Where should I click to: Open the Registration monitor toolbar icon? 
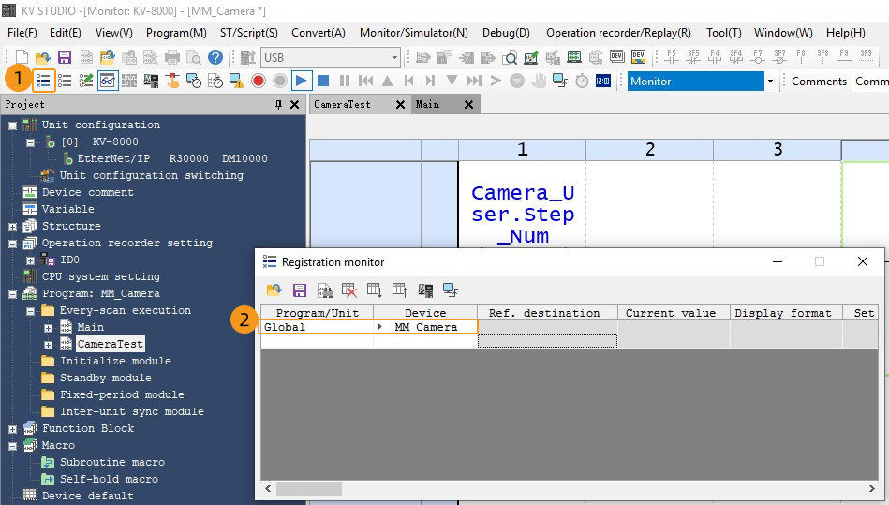click(43, 81)
